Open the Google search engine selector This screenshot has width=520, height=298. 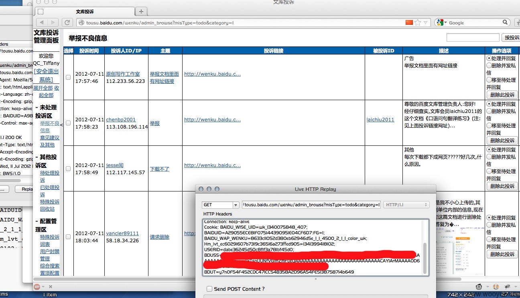click(441, 23)
